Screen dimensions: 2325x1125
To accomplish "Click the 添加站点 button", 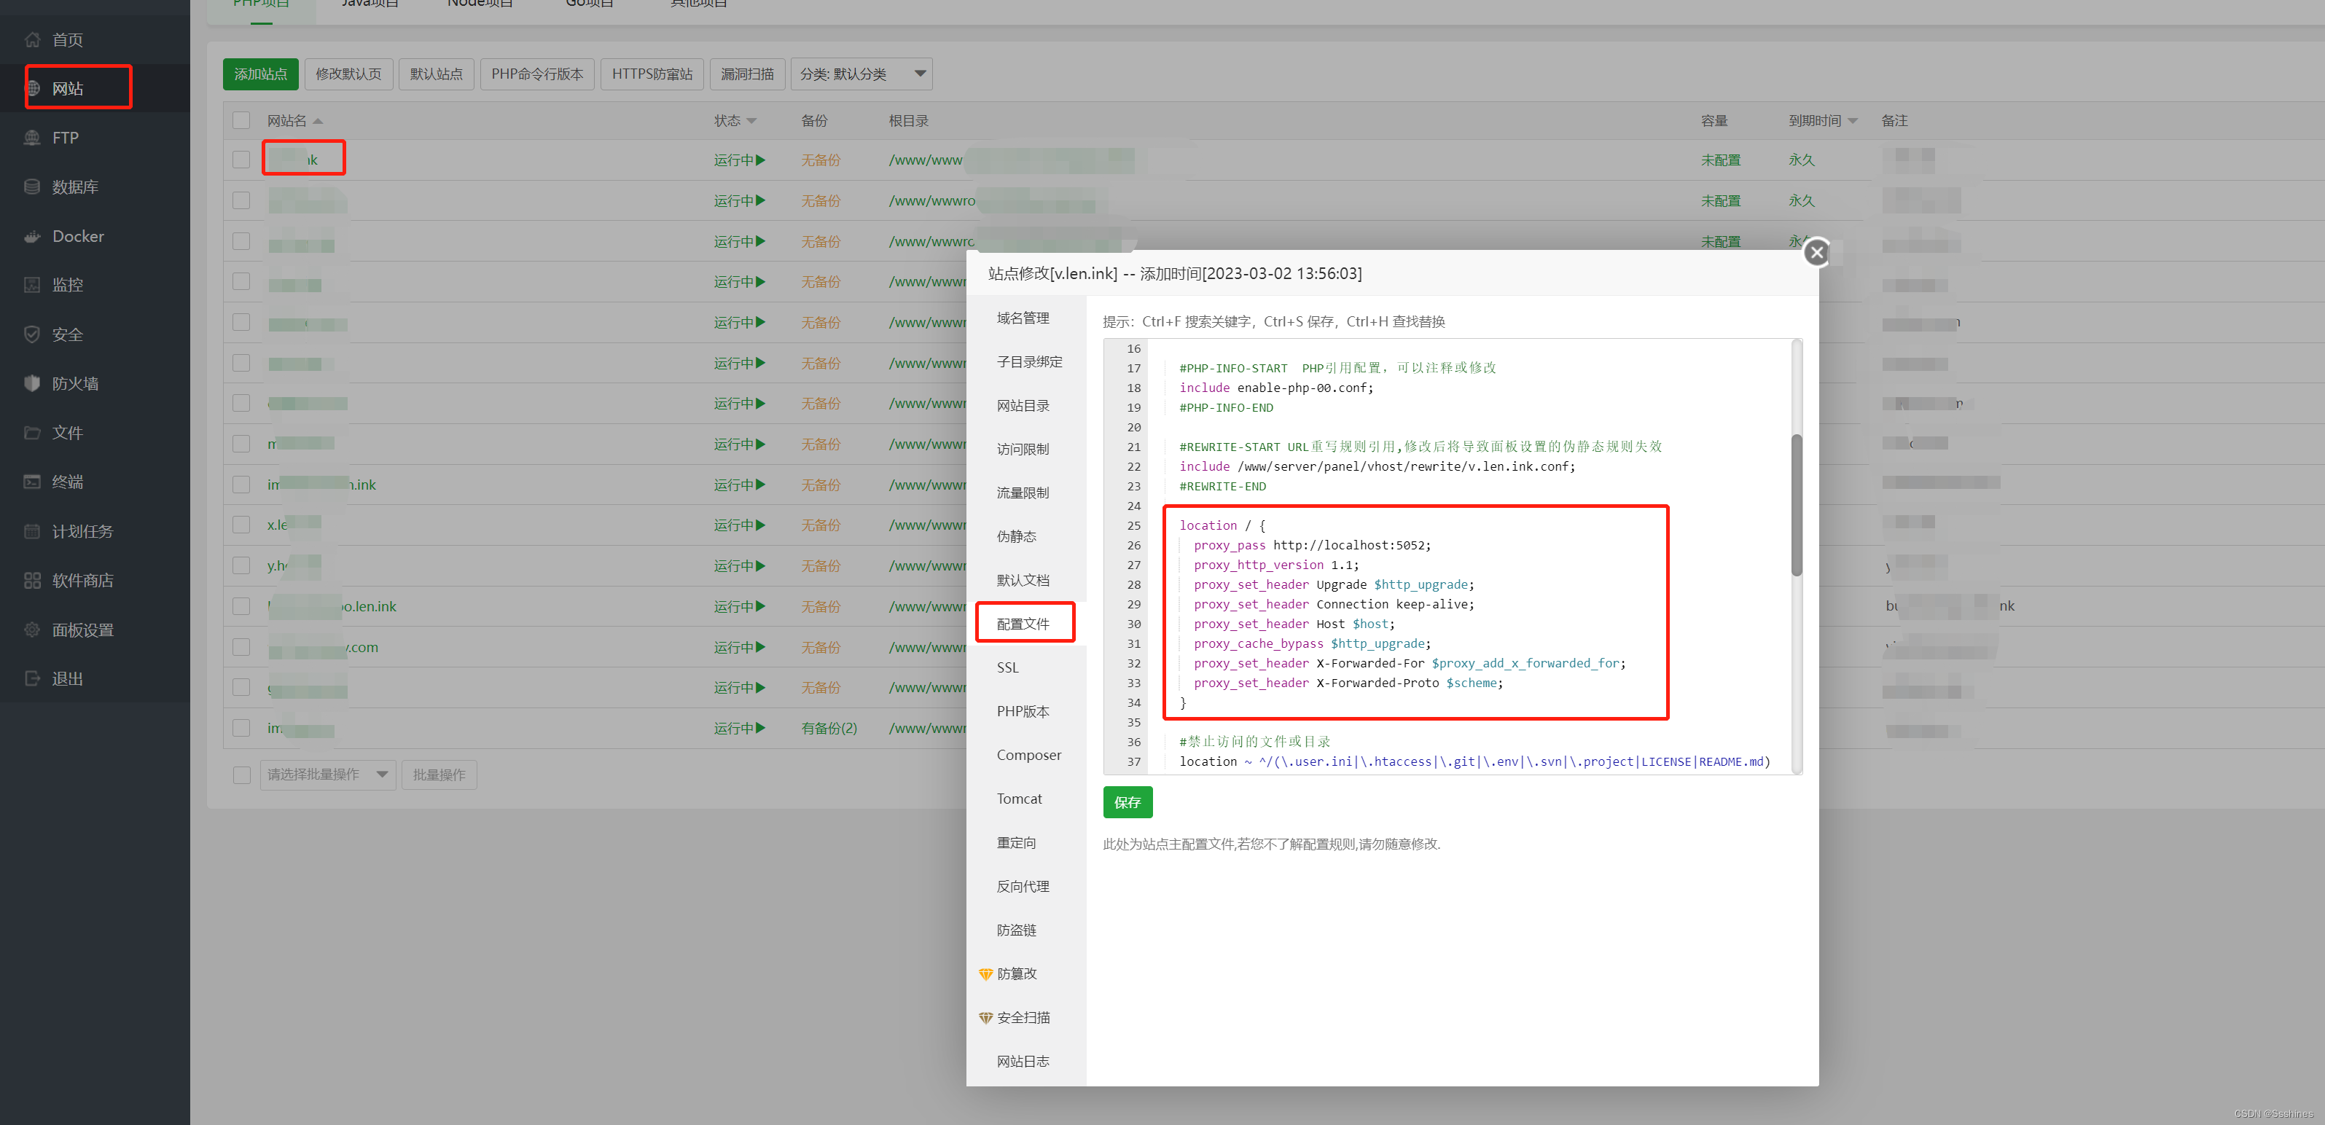I will pos(260,74).
